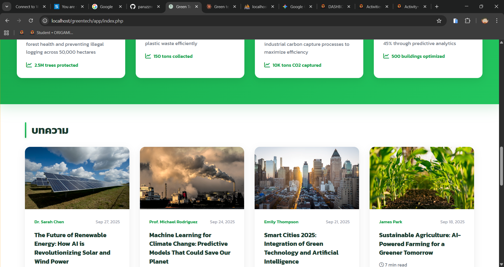504x267 pixels.
Task: Click the solar panels article thumbnail
Action: [x=77, y=178]
